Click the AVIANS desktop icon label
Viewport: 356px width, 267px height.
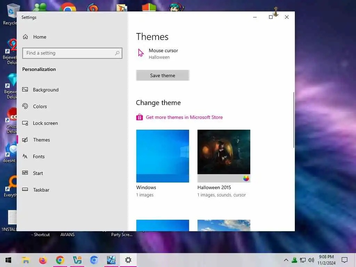(67, 235)
